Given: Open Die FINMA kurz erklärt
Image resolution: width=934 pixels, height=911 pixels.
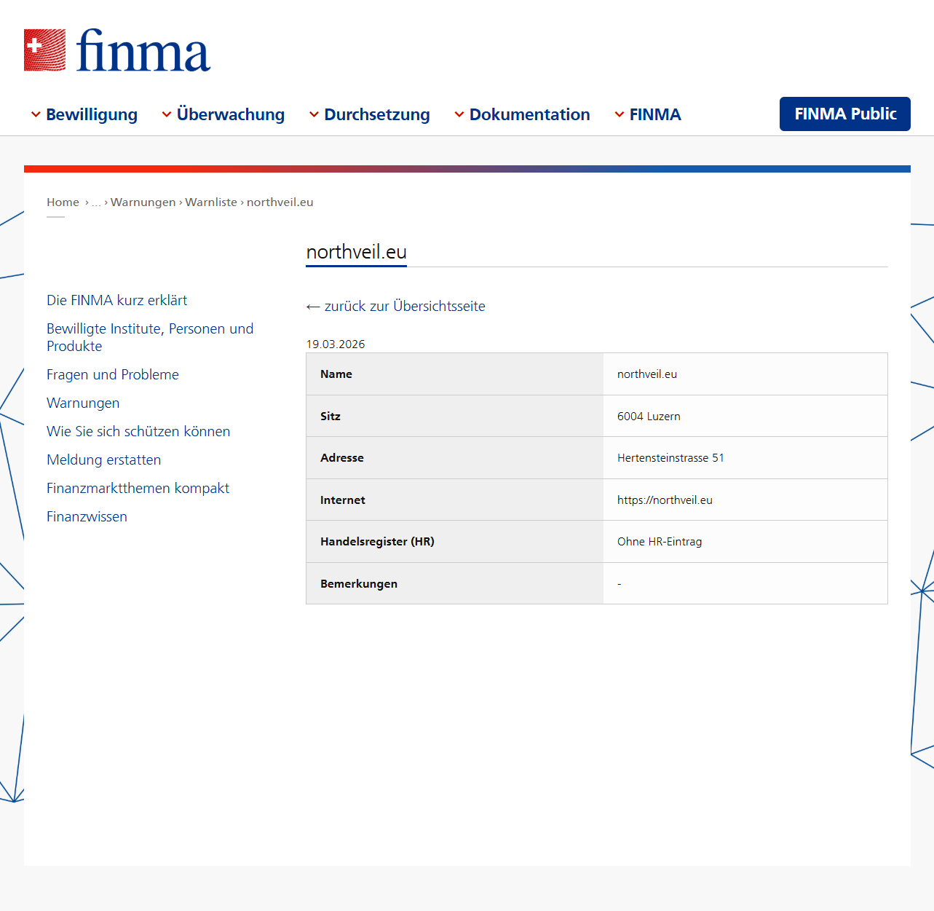Looking at the screenshot, I should (x=116, y=300).
